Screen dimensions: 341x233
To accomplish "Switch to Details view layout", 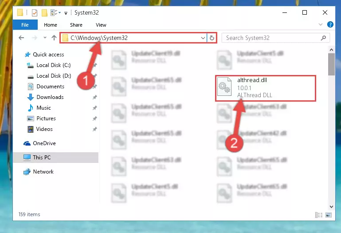I will click(318, 215).
